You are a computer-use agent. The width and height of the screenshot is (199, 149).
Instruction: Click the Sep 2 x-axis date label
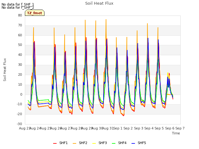click(x=128, y=128)
